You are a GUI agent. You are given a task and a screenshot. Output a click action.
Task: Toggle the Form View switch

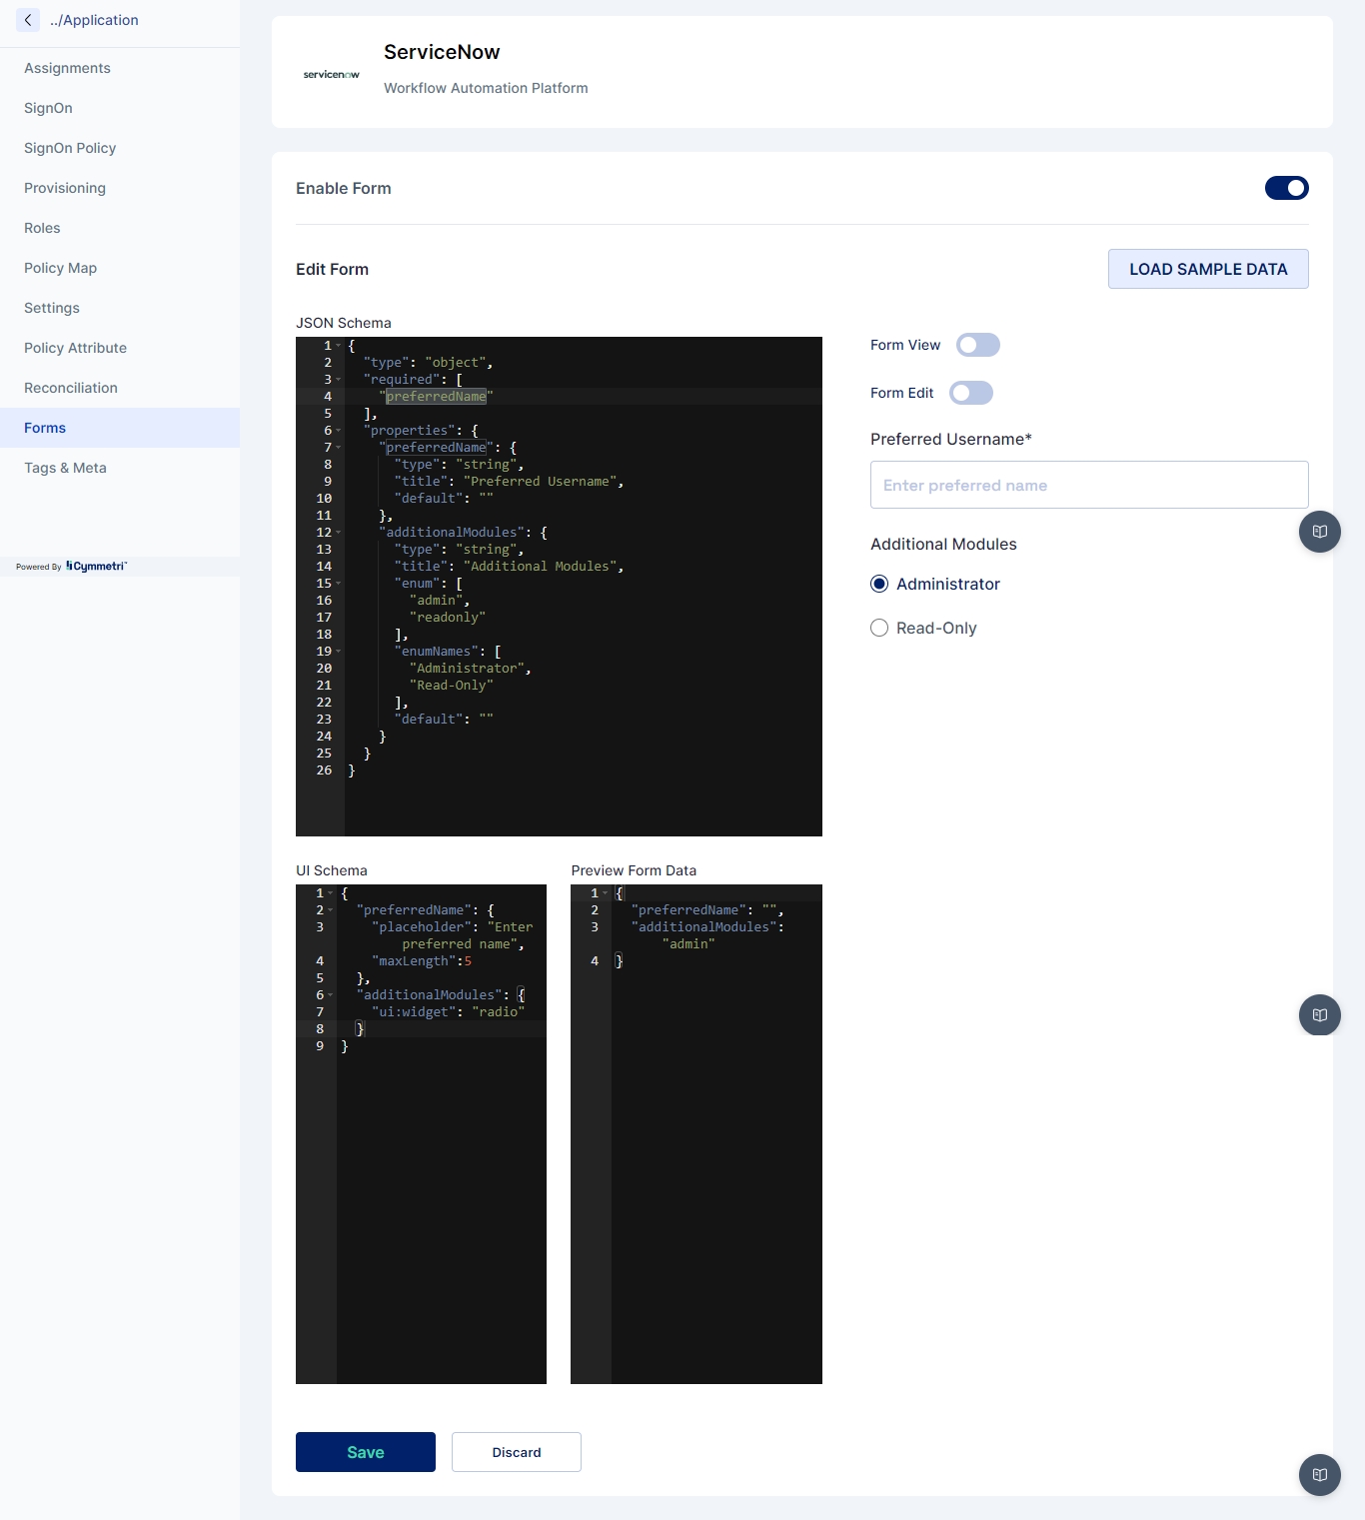(978, 345)
